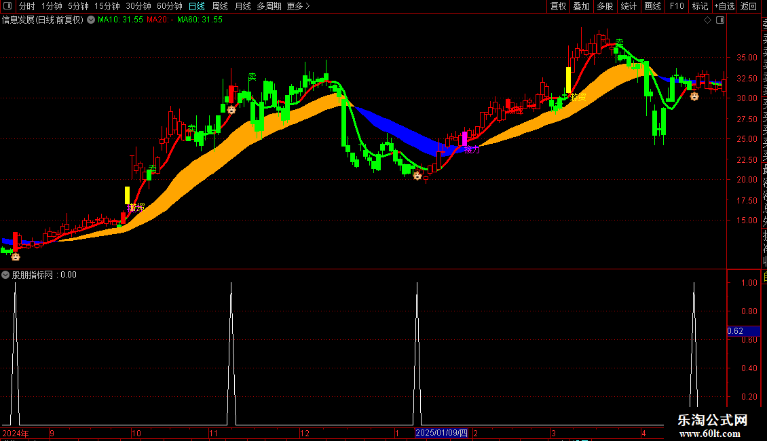The height and width of the screenshot is (441, 767).
Task: Click the smiley marker near April candles
Action: tap(694, 96)
